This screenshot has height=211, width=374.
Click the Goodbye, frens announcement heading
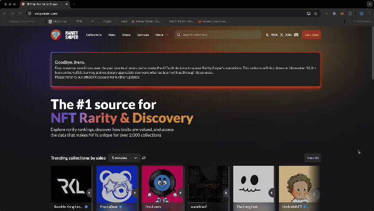pyautogui.click(x=70, y=62)
